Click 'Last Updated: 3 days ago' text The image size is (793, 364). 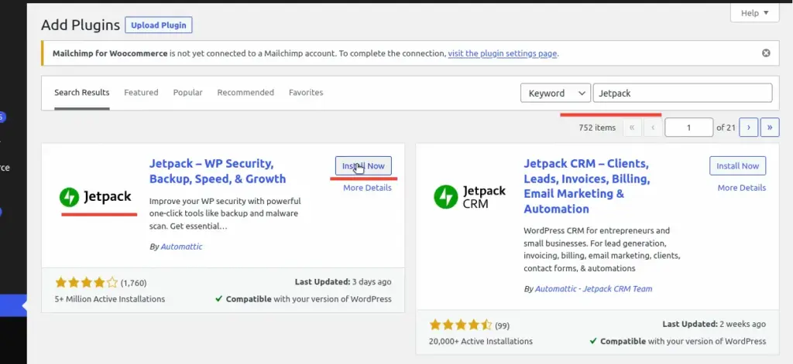(343, 282)
